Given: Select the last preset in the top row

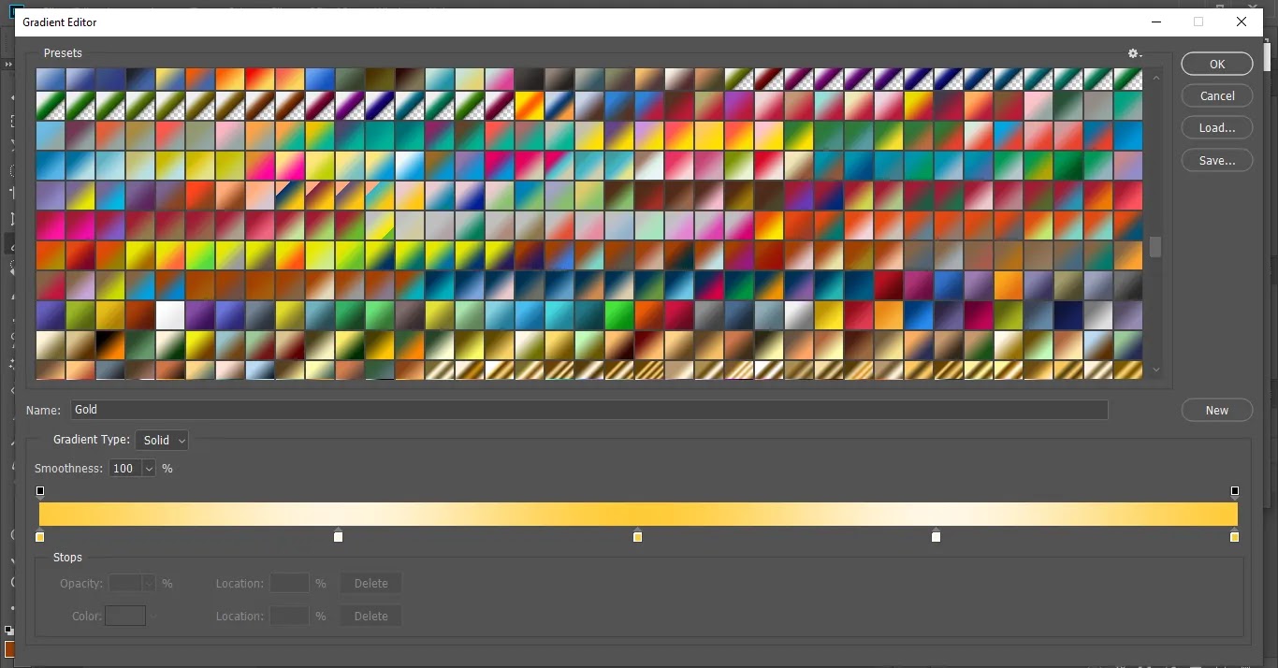Looking at the screenshot, I should point(1127,80).
